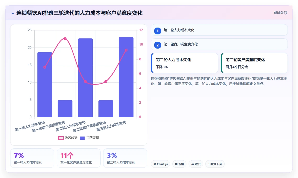This screenshot has height=178, width=298.
Task: Click the 双轴关联 label in header
Action: 280,13
